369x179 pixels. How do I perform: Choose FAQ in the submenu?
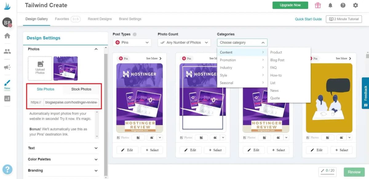tap(289, 68)
